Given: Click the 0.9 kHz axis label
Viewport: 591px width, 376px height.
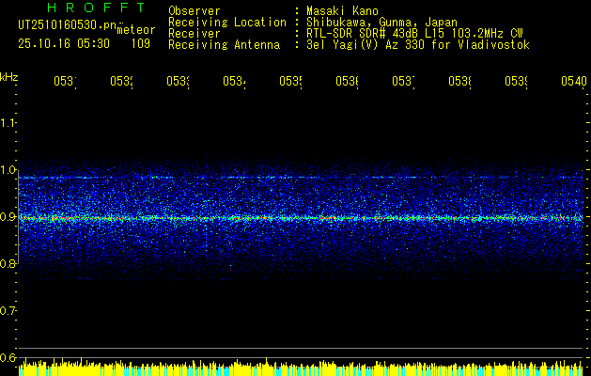Looking at the screenshot, I should tap(8, 217).
